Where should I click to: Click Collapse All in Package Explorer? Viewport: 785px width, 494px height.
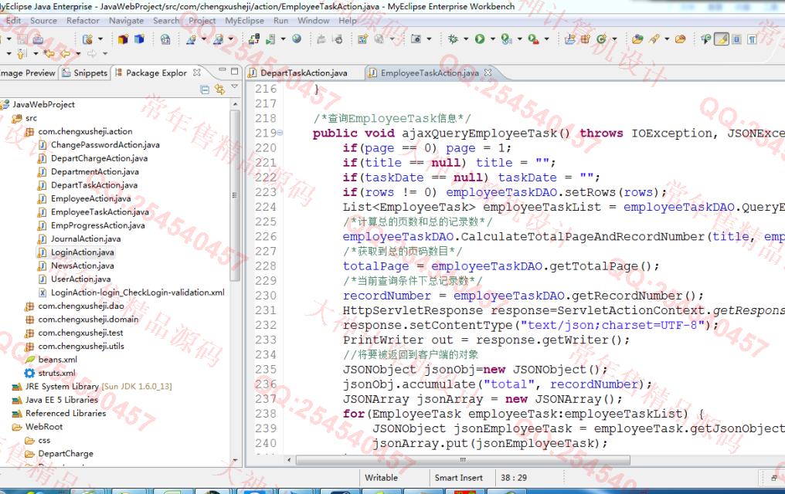[x=206, y=90]
